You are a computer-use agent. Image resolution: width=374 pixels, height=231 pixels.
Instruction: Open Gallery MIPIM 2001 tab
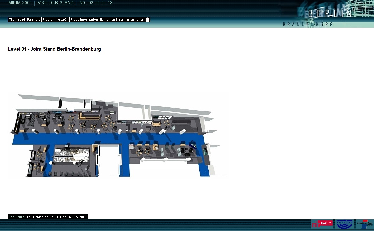[x=72, y=217]
